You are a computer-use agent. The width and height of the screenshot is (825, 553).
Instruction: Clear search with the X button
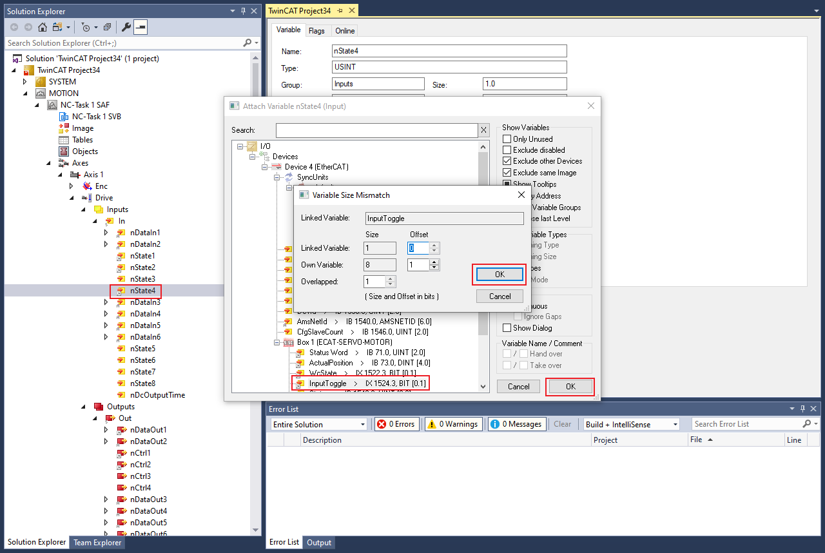click(483, 130)
